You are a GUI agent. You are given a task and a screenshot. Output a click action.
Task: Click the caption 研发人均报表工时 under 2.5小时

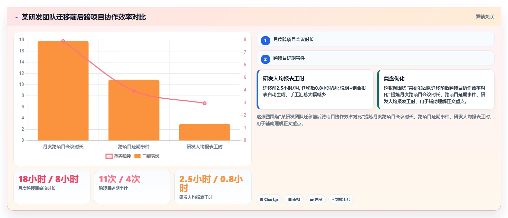click(x=196, y=197)
